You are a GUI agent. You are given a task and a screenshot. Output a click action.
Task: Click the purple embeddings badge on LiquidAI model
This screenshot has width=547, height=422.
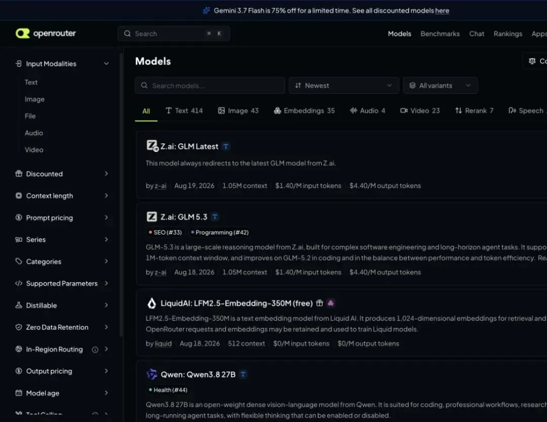click(331, 303)
